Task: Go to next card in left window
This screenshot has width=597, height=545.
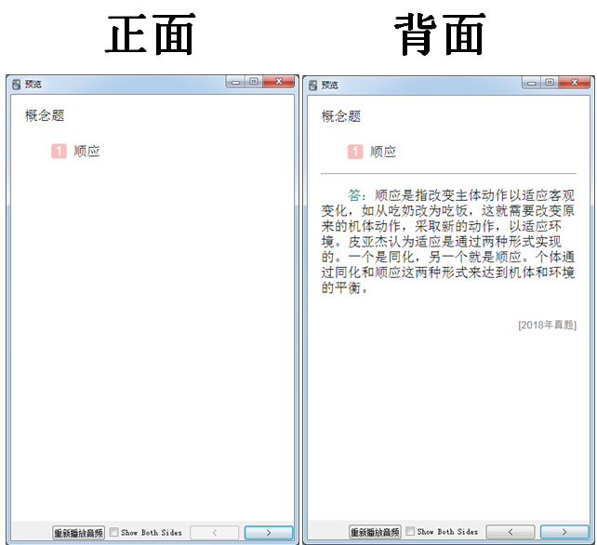Action: tap(269, 532)
